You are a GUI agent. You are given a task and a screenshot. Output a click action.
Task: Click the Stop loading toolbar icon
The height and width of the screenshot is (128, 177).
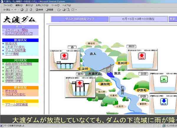pos(22,10)
